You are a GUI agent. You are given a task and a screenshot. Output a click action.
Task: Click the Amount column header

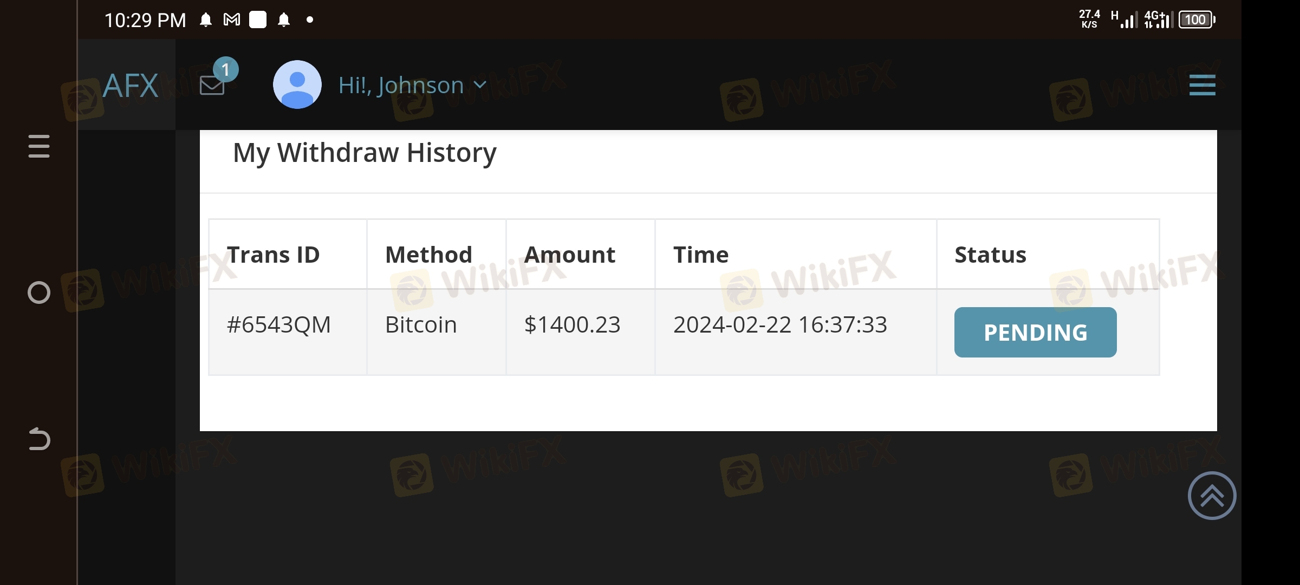point(570,255)
